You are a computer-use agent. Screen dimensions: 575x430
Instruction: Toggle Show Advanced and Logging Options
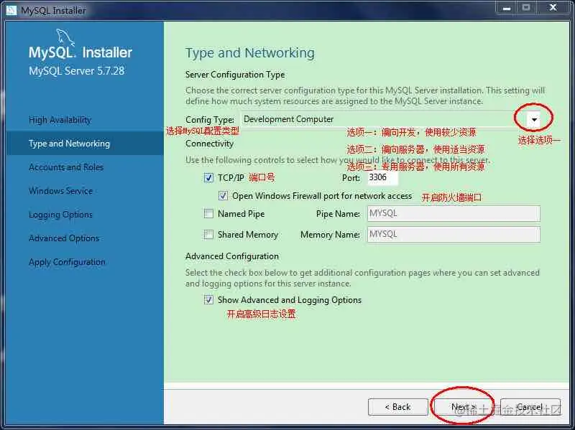point(208,300)
